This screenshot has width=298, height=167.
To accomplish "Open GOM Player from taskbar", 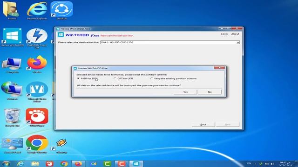I will [x=49, y=164].
